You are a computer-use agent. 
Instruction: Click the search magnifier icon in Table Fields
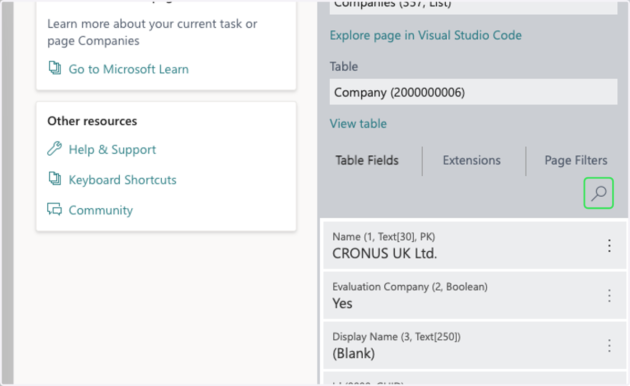tap(598, 193)
